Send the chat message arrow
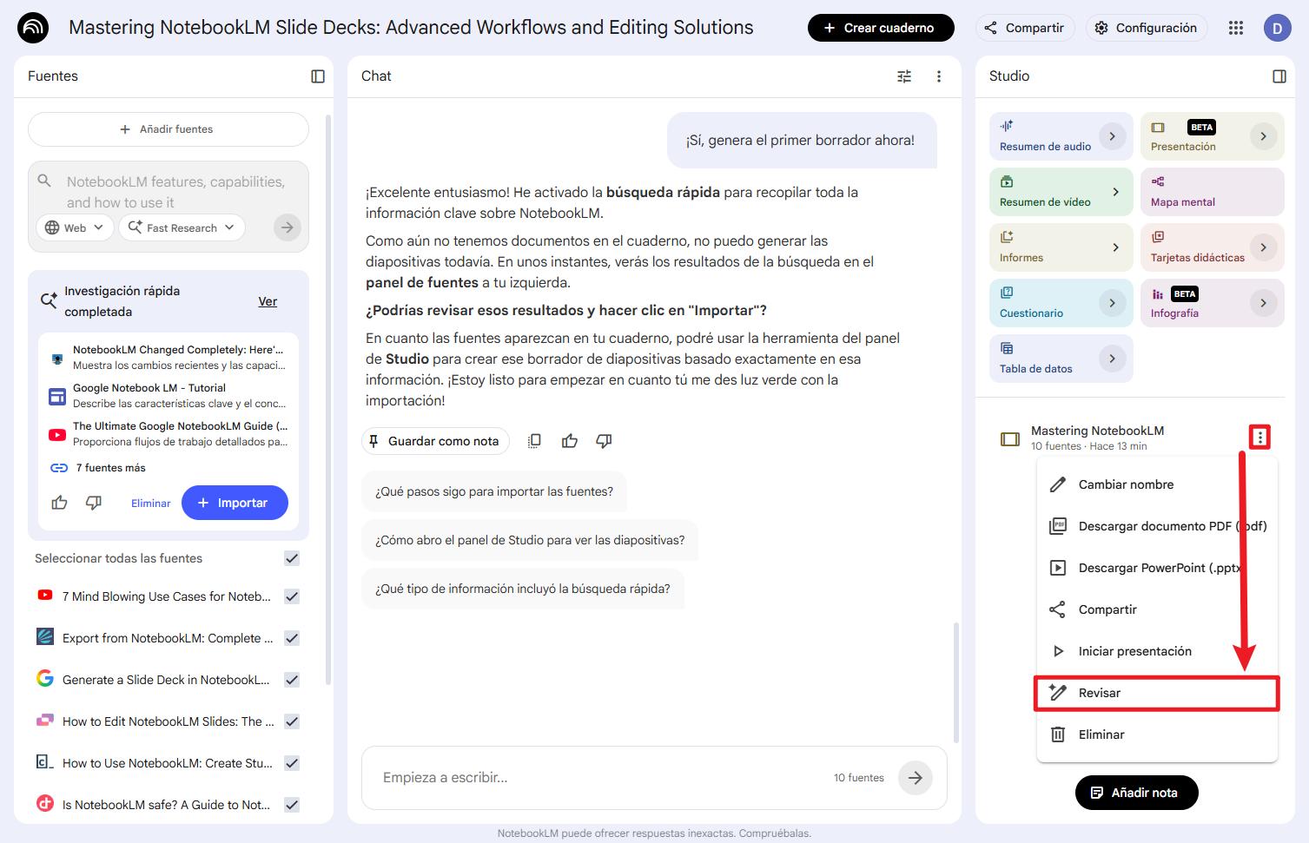The image size is (1309, 843). click(916, 778)
